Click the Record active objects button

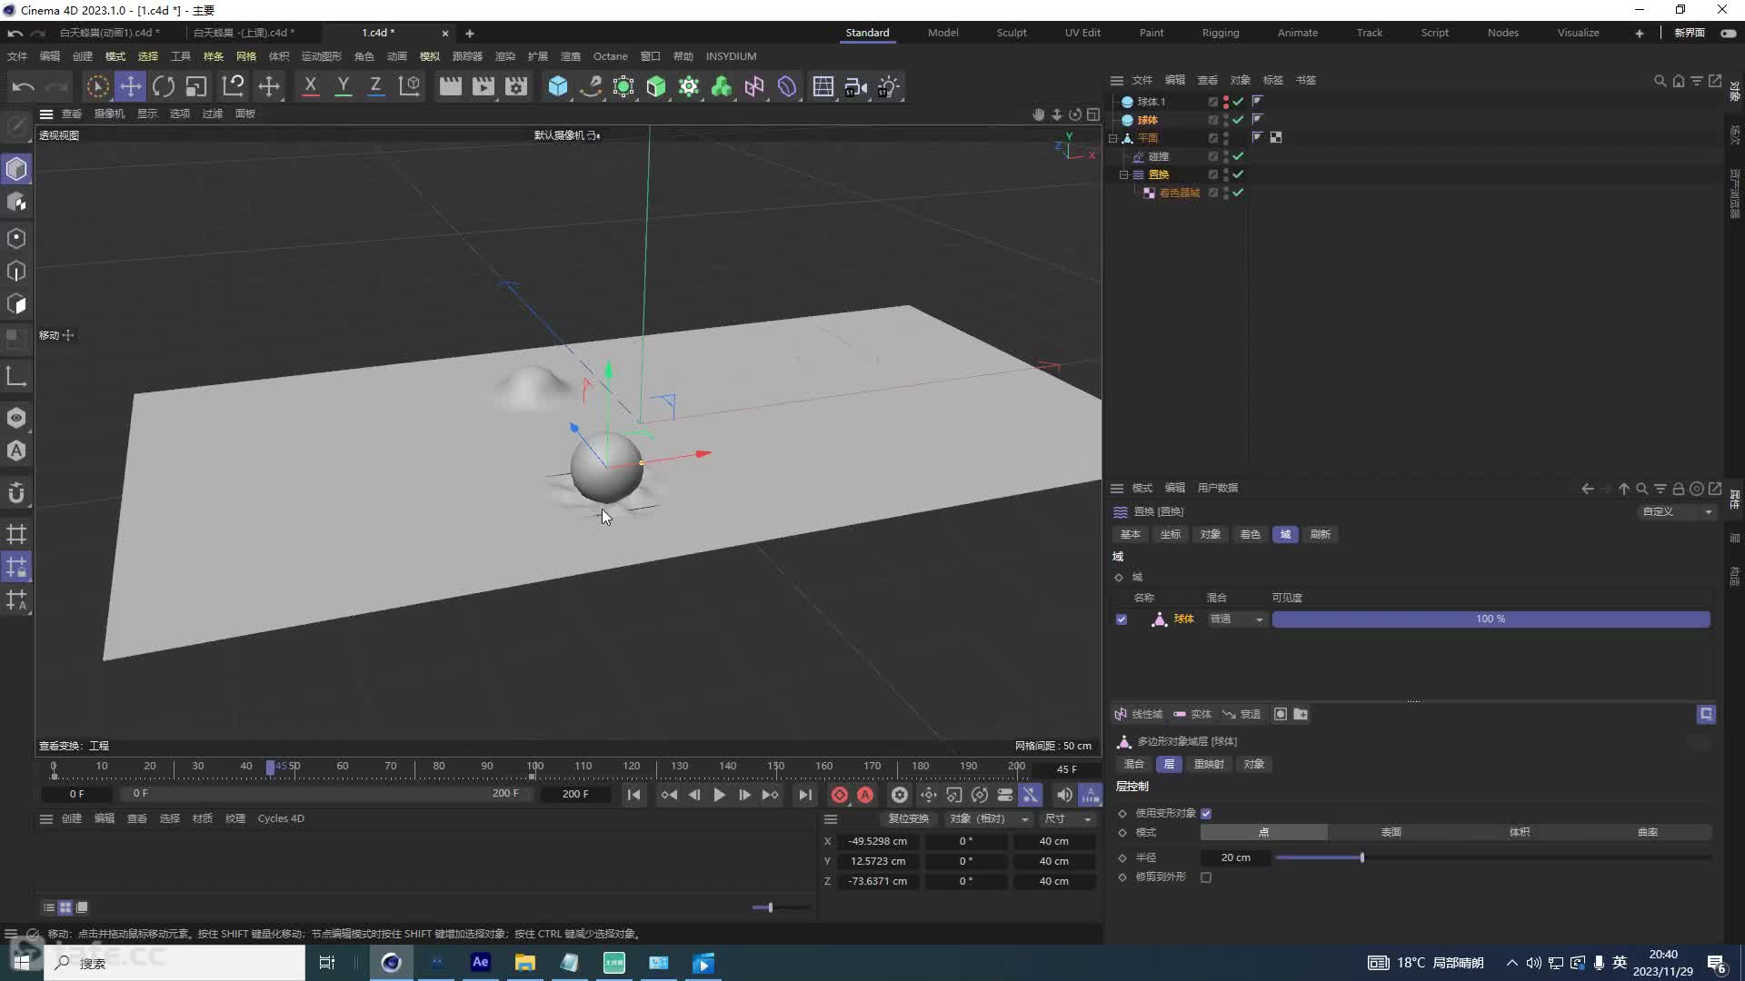point(839,795)
